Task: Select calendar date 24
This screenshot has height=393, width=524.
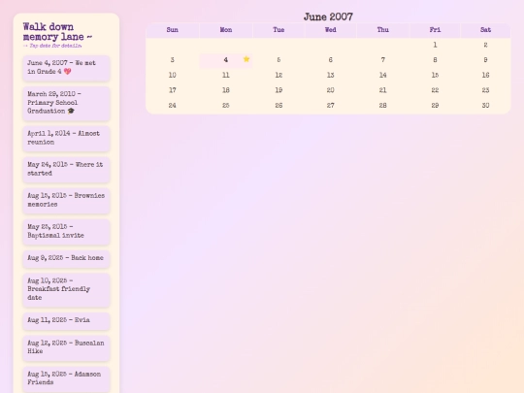Action: pyautogui.click(x=173, y=106)
